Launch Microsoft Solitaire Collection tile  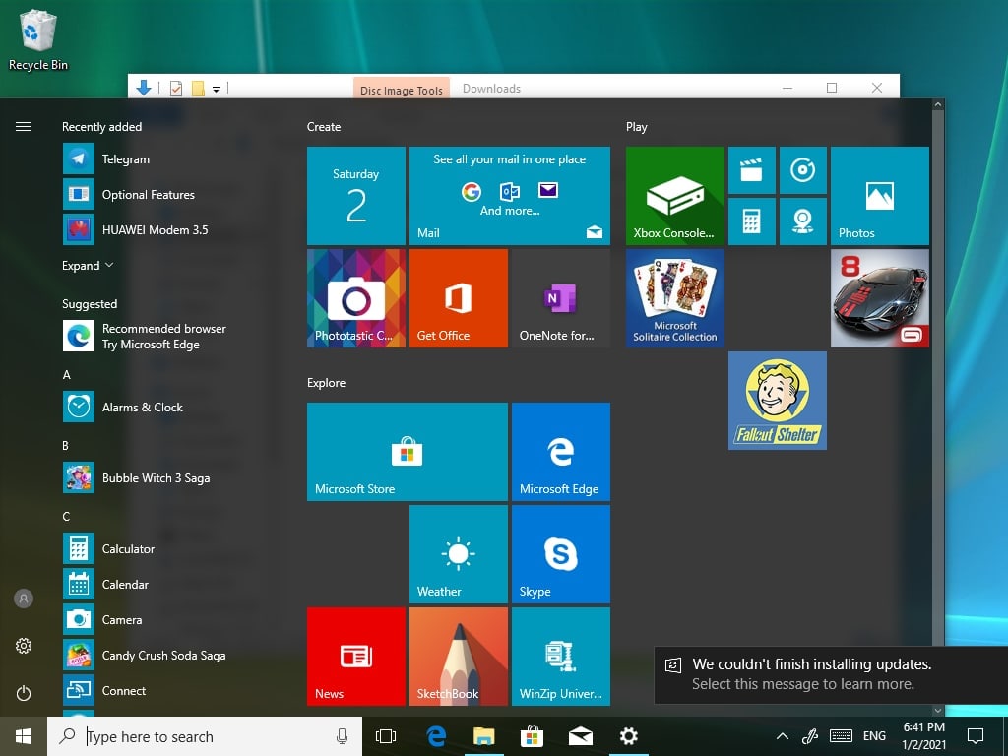(675, 298)
